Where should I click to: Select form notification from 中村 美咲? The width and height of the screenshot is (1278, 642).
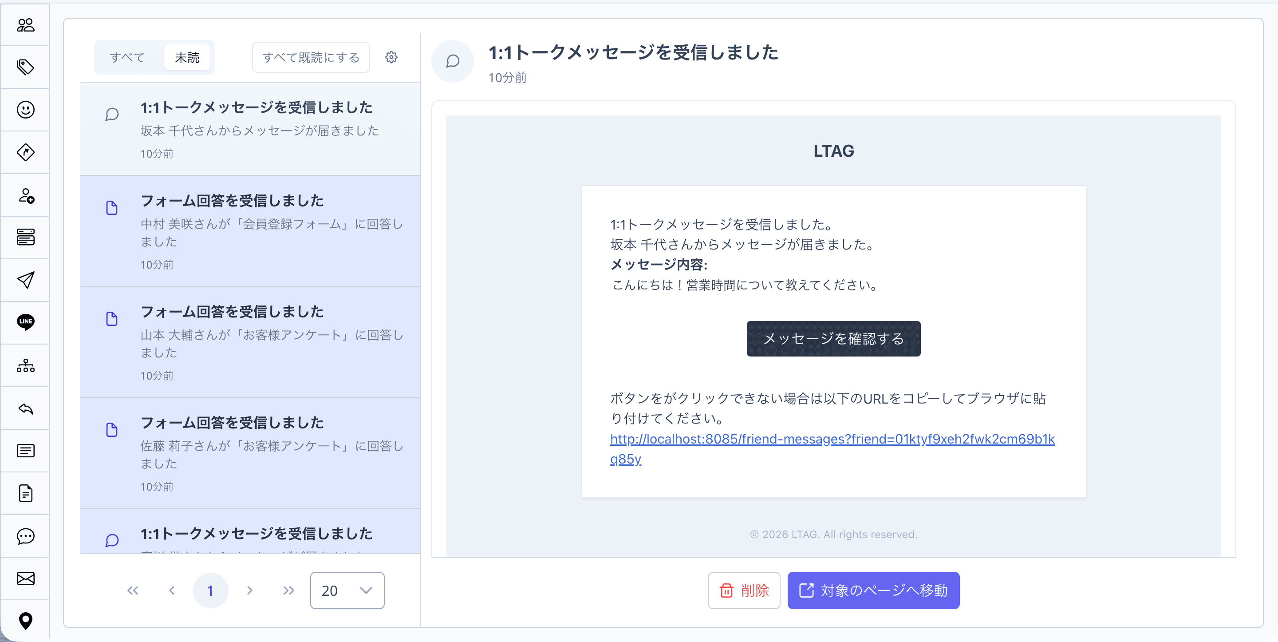pyautogui.click(x=250, y=231)
